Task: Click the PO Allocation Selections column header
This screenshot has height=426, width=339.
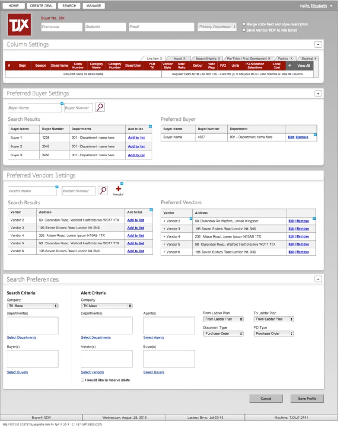Action: click(255, 65)
